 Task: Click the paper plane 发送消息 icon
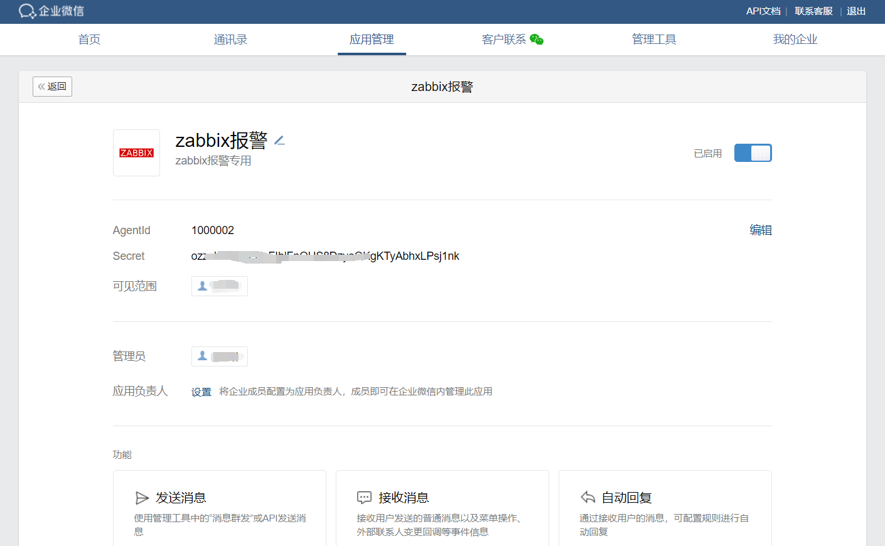142,498
